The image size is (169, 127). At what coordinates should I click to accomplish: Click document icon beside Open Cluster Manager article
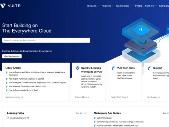[6, 73]
